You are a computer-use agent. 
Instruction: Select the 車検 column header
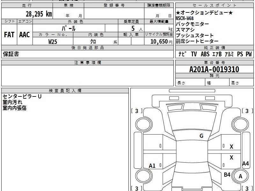pyautogui.click(x=69, y=5)
